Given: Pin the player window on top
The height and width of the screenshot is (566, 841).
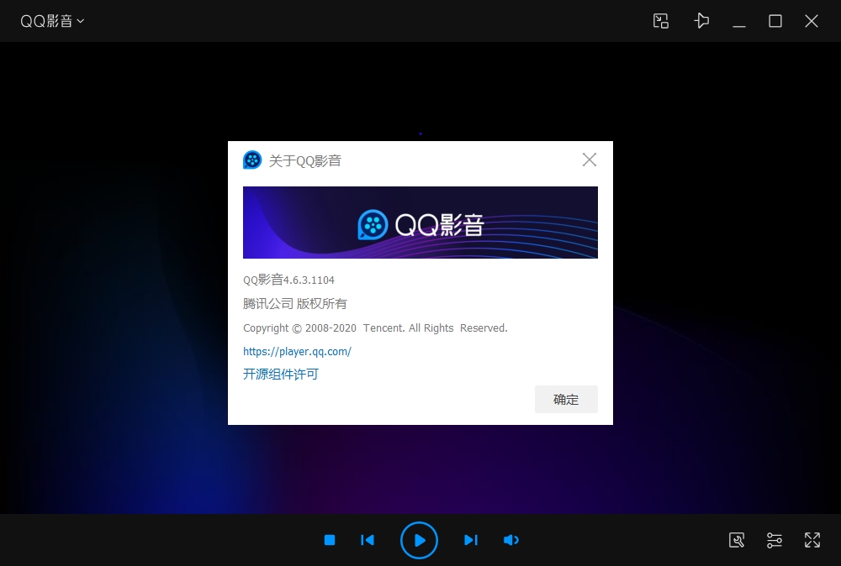Looking at the screenshot, I should pyautogui.click(x=701, y=21).
